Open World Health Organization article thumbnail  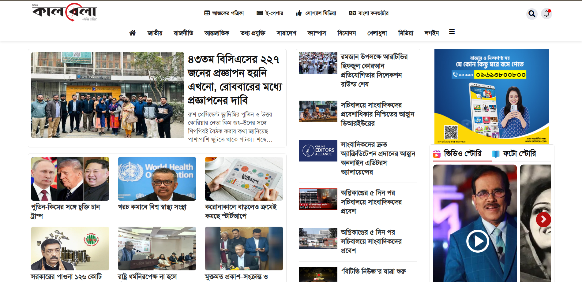[x=157, y=179]
